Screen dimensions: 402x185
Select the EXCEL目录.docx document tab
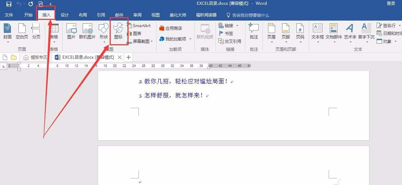point(85,57)
